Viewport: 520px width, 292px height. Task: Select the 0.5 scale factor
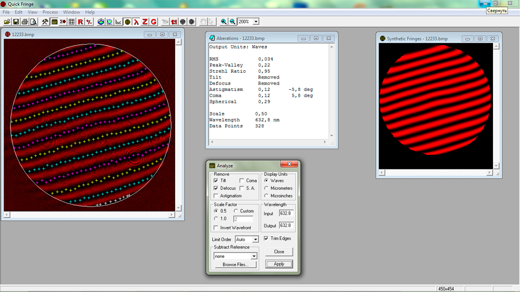click(216, 211)
